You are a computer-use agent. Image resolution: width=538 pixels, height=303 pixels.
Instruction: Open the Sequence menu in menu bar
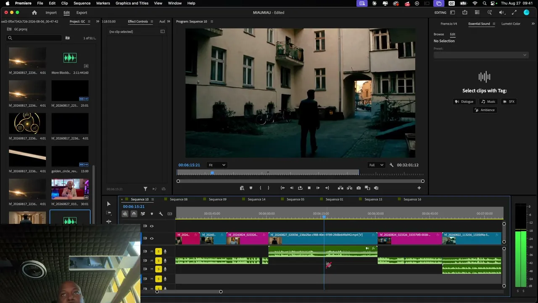[x=82, y=3]
